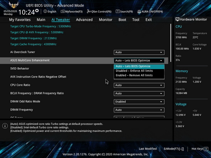Click Ai Overclock Tuner dropdown arrow
211x158 pixels.
161,52
